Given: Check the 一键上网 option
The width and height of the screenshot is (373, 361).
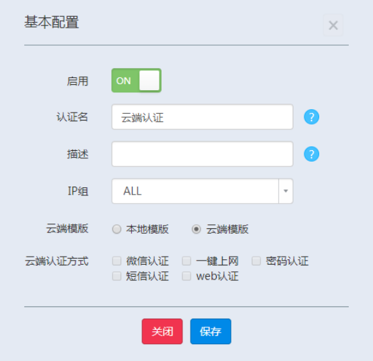Looking at the screenshot, I should 186,261.
